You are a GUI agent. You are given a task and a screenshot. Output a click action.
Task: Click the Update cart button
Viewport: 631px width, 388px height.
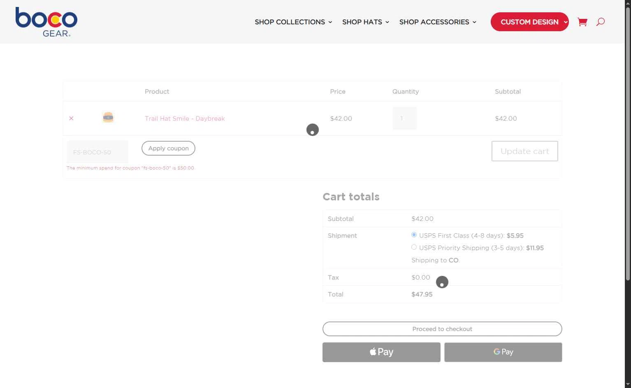tap(524, 151)
